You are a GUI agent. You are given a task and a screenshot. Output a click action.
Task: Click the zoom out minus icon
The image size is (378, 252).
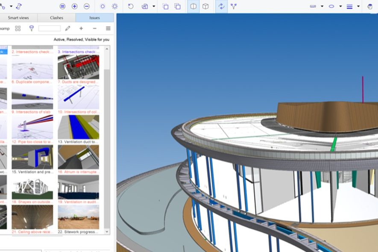(x=87, y=6)
